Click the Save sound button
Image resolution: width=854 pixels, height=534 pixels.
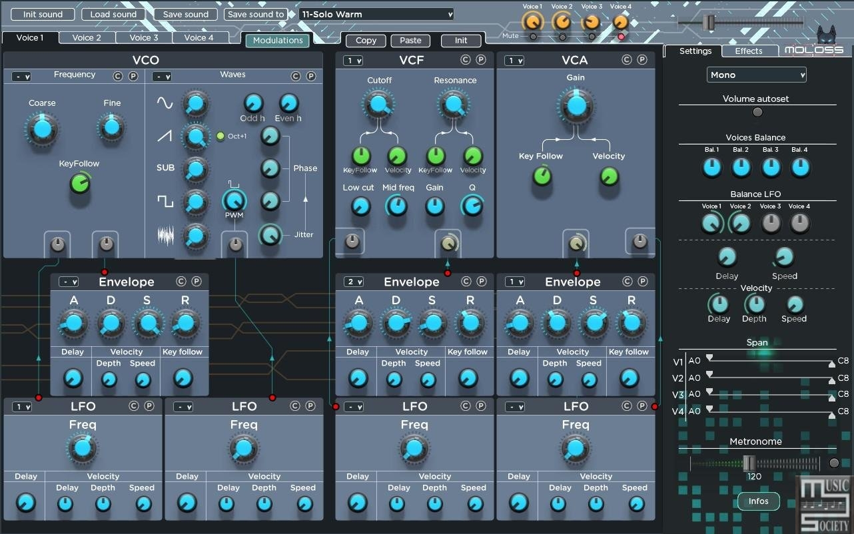[185, 14]
